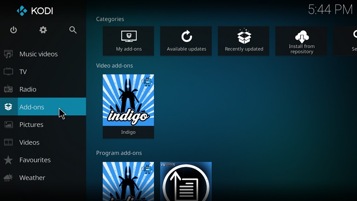Viewport: 357px width, 201px height.
Task: Click the Favourites star icon
Action: click(x=8, y=160)
